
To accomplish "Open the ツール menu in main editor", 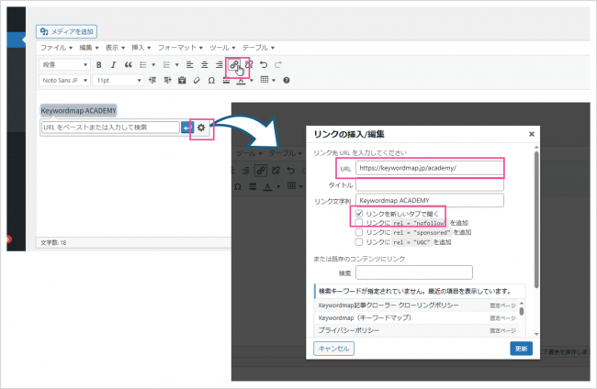I will [x=222, y=48].
